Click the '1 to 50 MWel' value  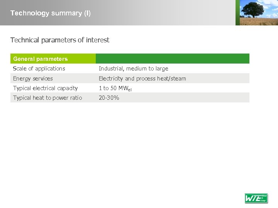click(x=115, y=88)
